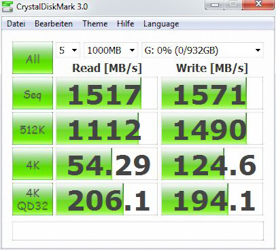Open the Bearbeiten menu
276x250 pixels.
click(54, 24)
